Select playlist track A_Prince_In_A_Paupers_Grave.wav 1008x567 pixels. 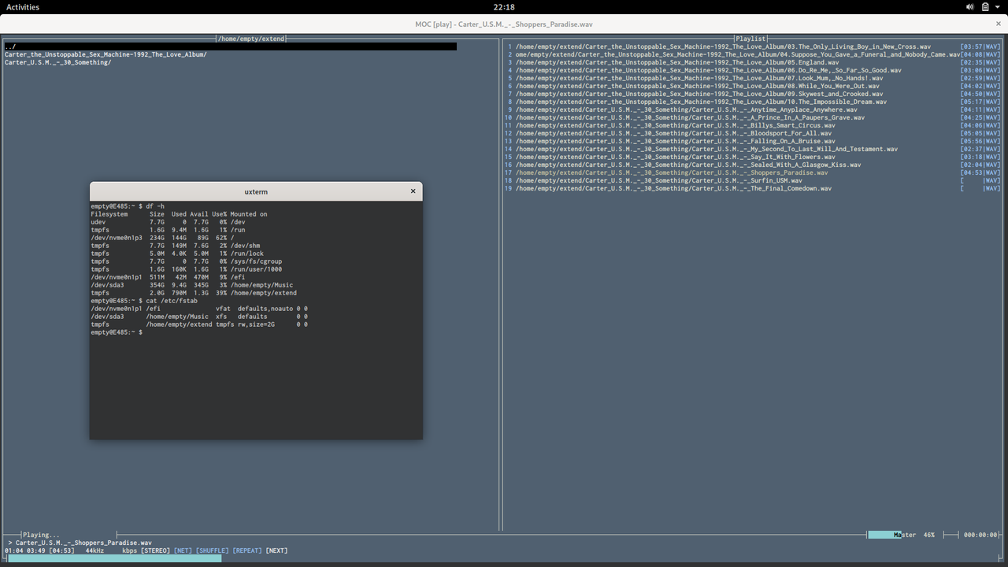[690, 117]
